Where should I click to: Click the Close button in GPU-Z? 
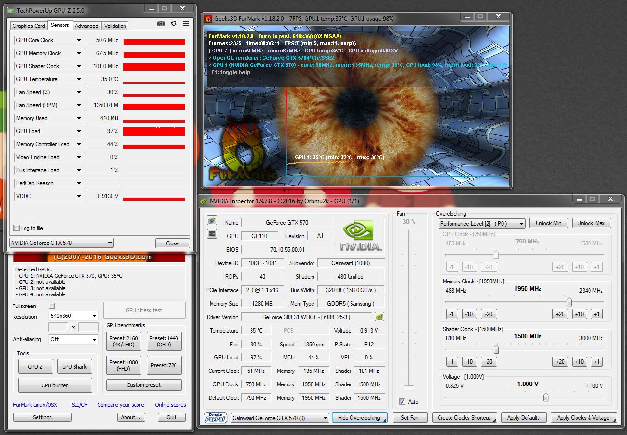(x=173, y=243)
